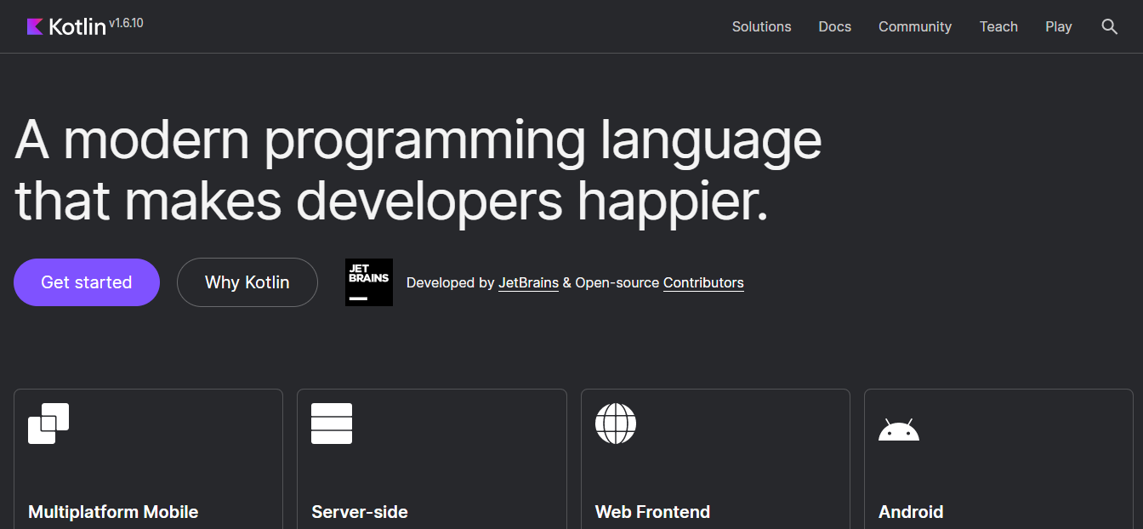Open the search magnifier icon
Viewport: 1143px width, 529px height.
(1110, 26)
